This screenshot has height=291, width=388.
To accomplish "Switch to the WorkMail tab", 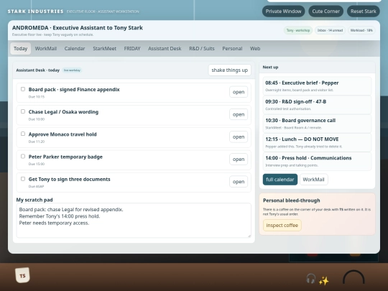I will [x=46, y=49].
